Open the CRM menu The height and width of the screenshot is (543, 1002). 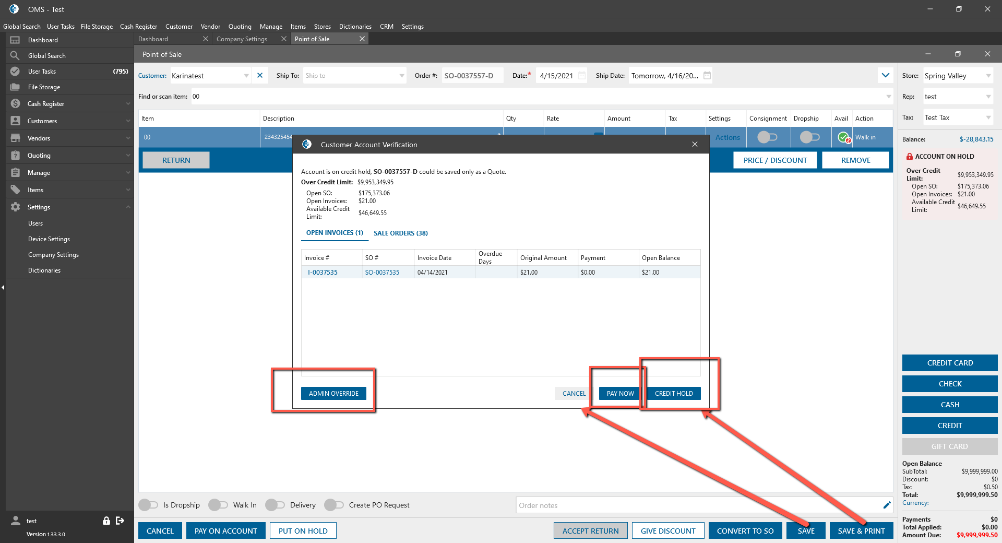(x=387, y=27)
